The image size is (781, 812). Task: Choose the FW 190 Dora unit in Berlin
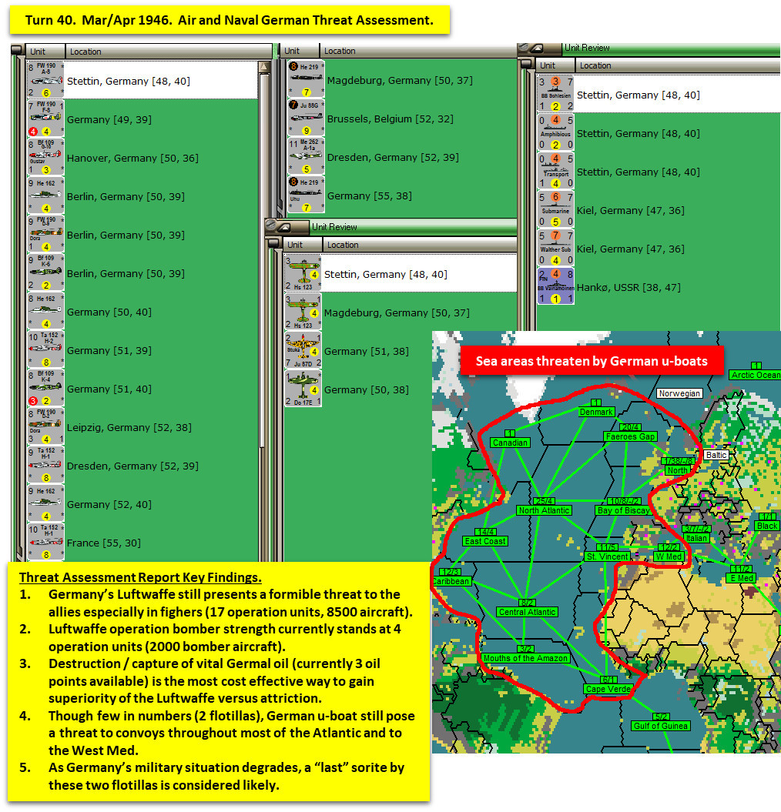pos(45,234)
